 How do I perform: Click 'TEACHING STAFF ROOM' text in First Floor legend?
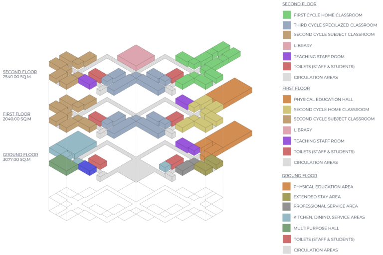coord(319,141)
